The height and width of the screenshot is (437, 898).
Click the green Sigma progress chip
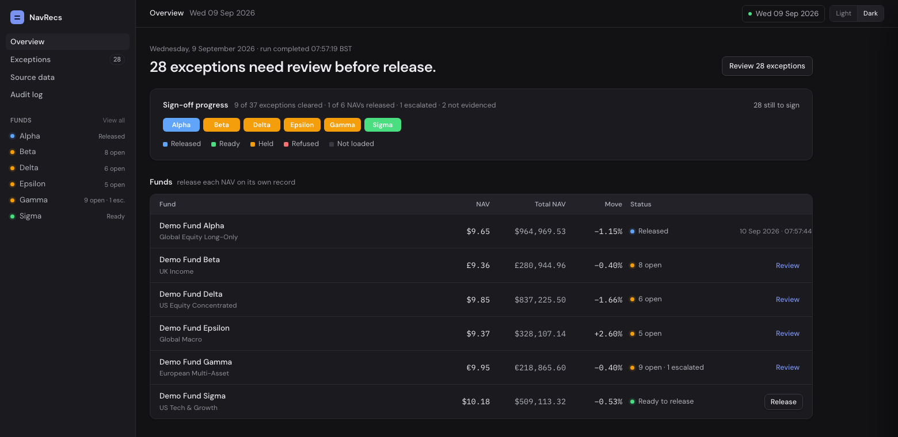(383, 125)
